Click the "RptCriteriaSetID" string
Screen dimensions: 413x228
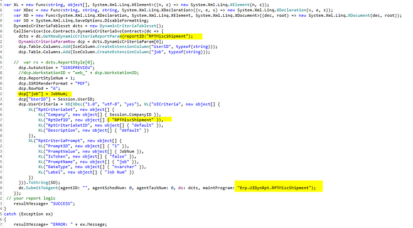pos(68,125)
